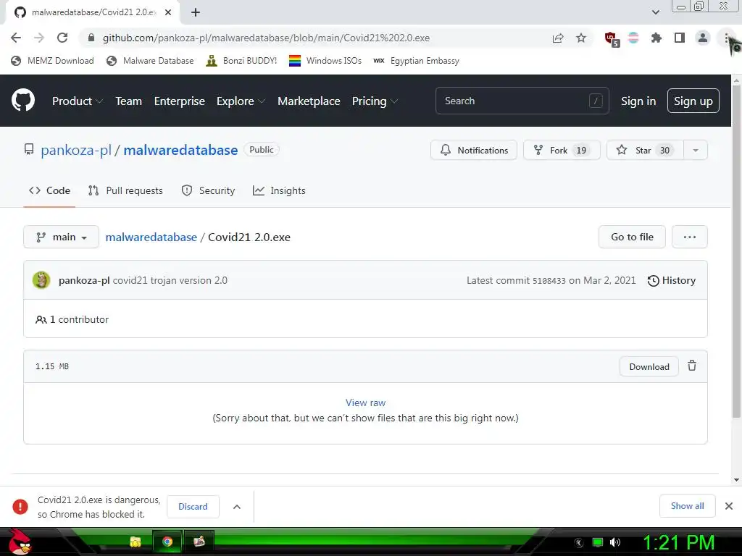Click the third taskbar application icon

[199, 542]
